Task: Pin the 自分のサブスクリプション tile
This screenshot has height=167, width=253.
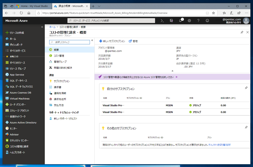Action: tap(246, 88)
